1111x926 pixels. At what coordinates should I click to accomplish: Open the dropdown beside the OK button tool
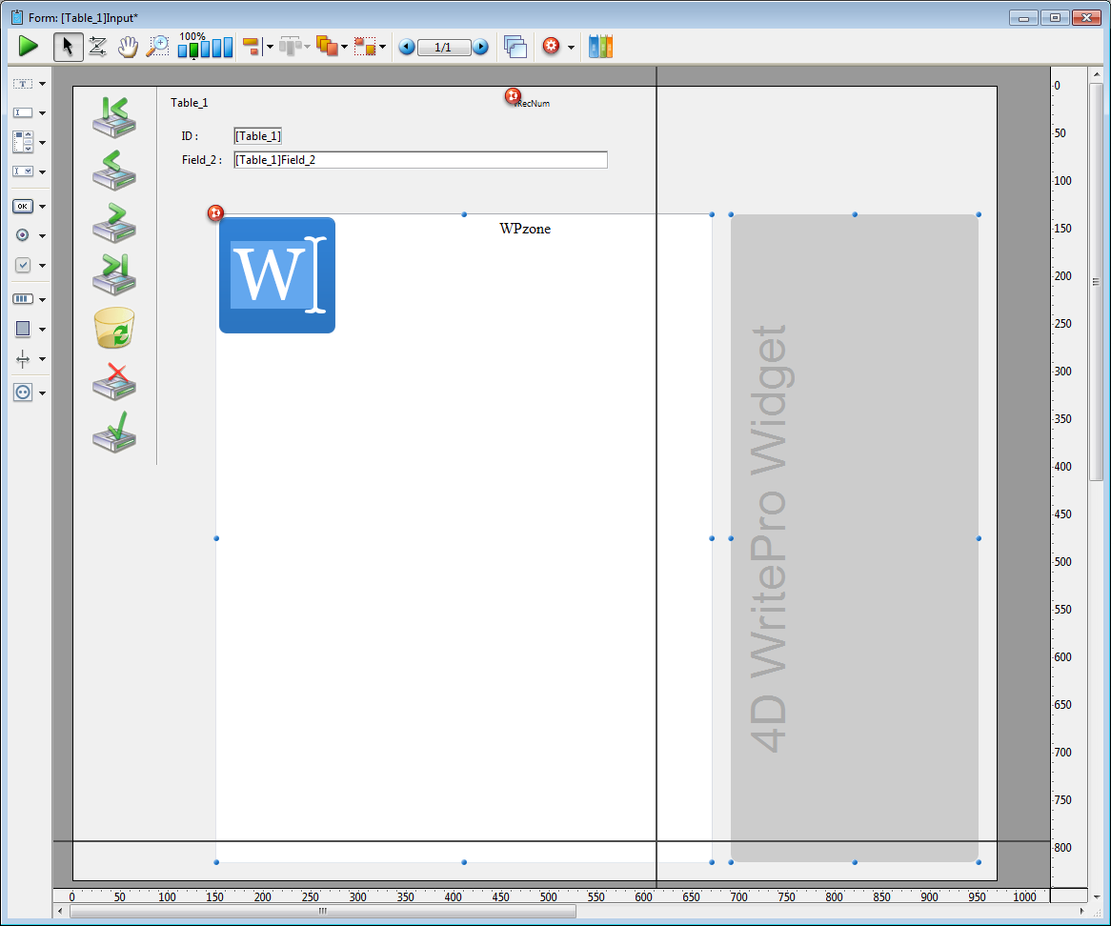(43, 207)
